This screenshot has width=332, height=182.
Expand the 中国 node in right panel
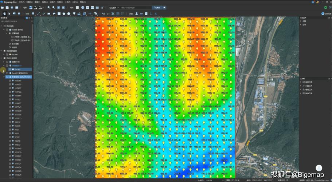[301, 21]
